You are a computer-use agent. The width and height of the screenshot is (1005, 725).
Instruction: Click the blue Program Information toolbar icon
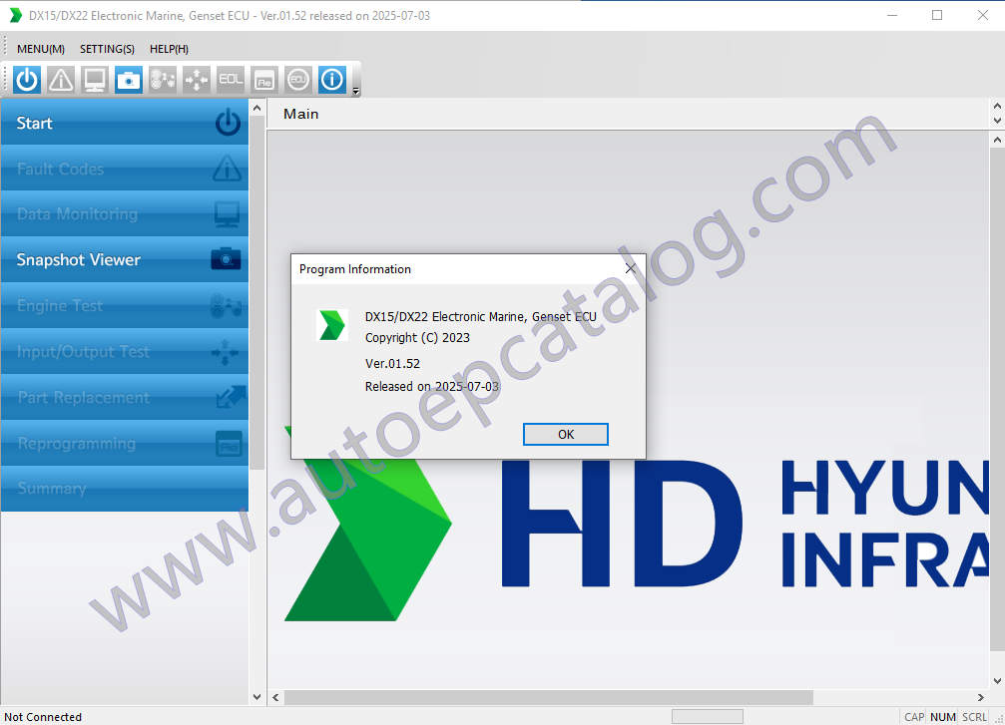(331, 80)
